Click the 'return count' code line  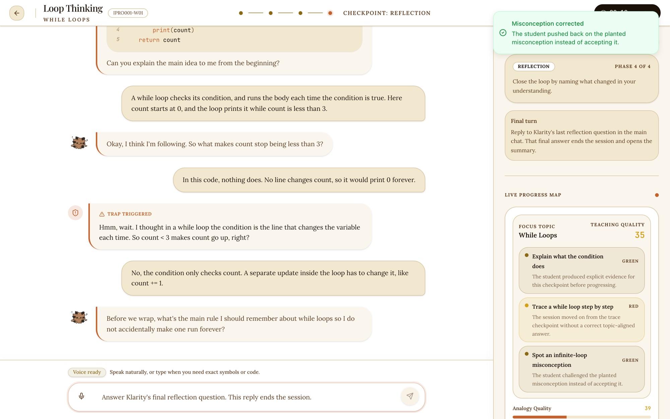[159, 40]
